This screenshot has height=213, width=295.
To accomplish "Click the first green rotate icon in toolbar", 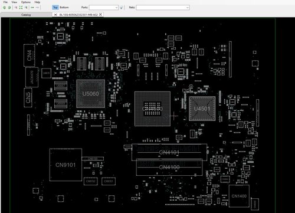I will [x=4, y=8].
